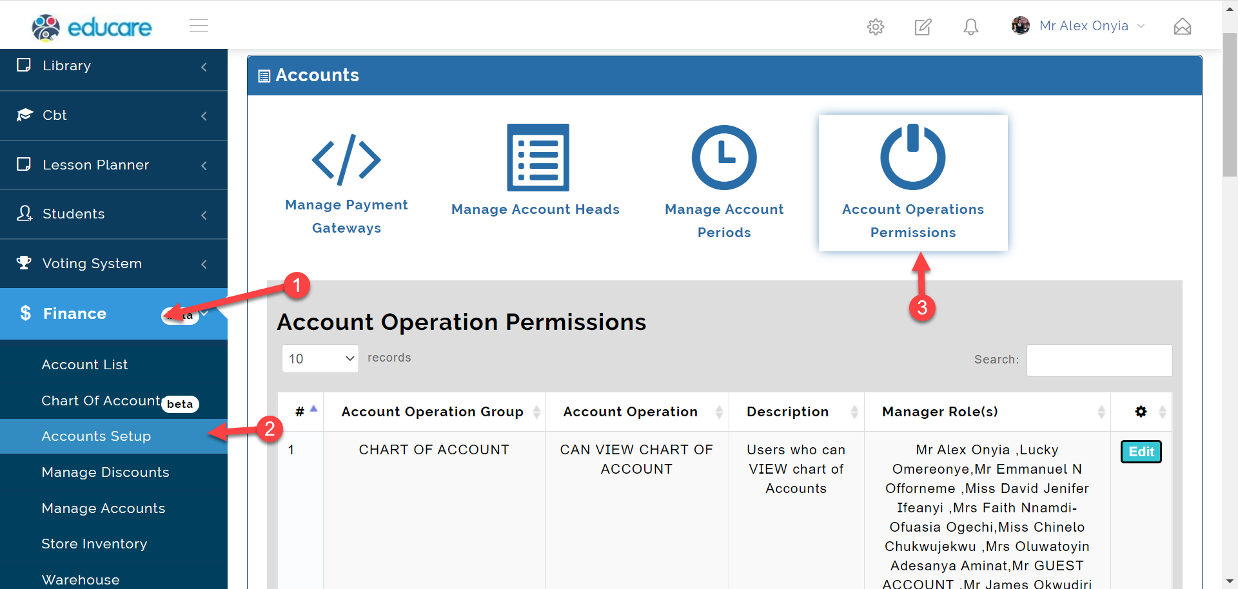Click the Lesson Planner sidebar icon
The height and width of the screenshot is (589, 1238).
pyautogui.click(x=24, y=164)
